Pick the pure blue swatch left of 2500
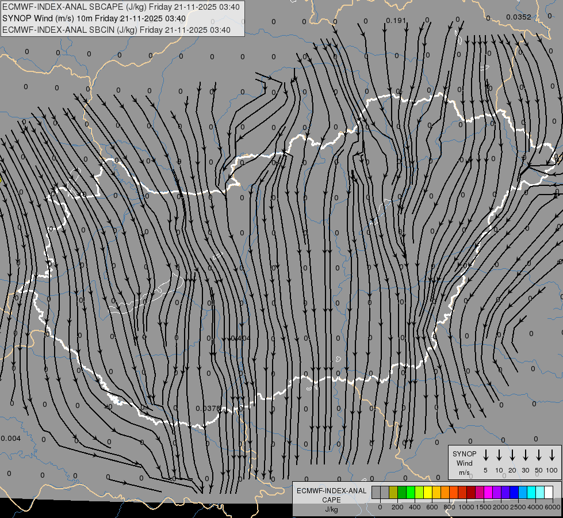The height and width of the screenshot is (518, 563). [514, 492]
